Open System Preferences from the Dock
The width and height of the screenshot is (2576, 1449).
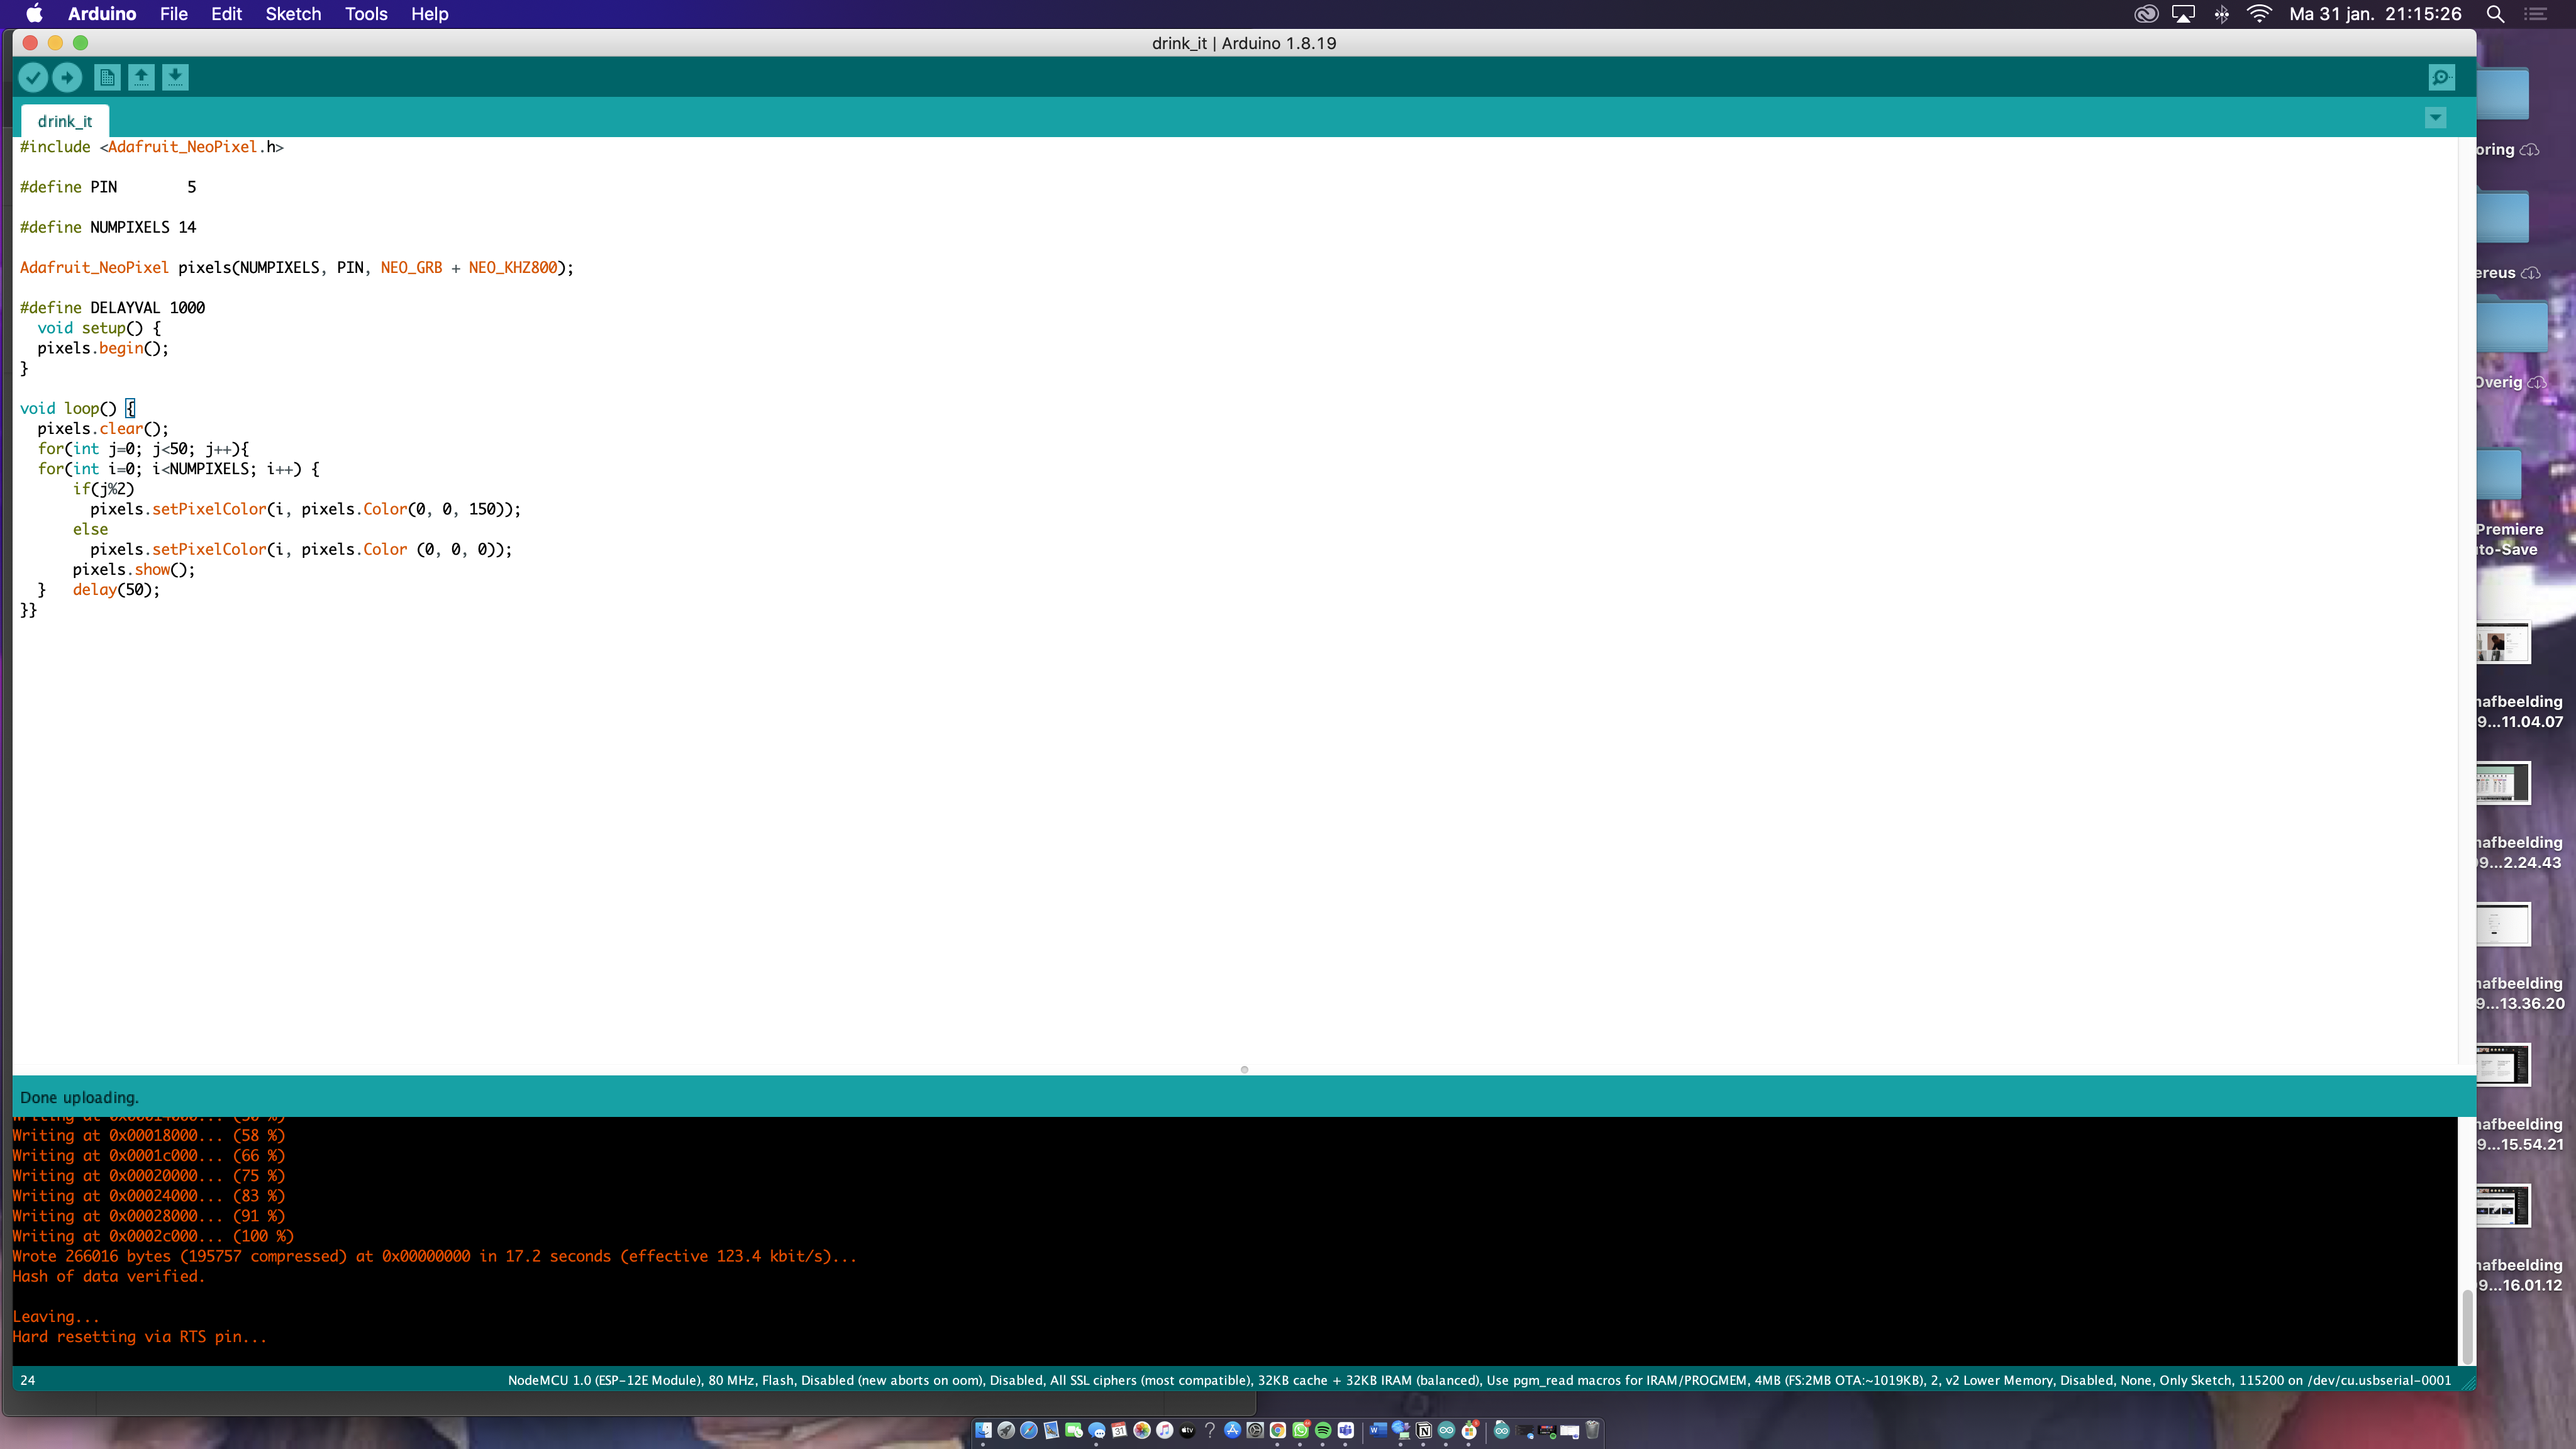tap(1255, 1430)
